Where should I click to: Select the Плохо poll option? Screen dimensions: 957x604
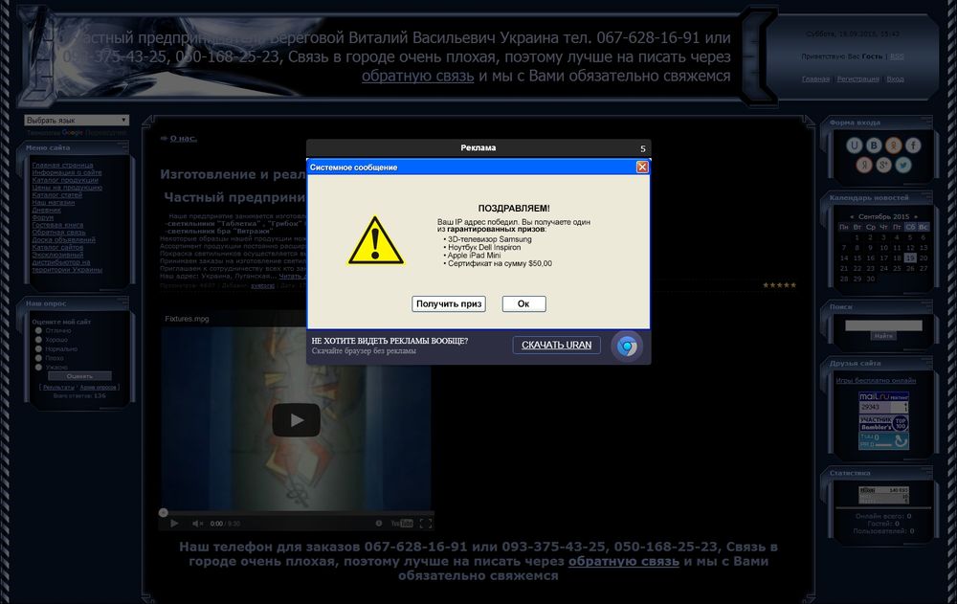tap(38, 358)
